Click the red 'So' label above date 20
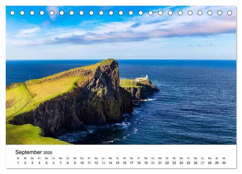This screenshot has width=242, height=174. point(153,158)
